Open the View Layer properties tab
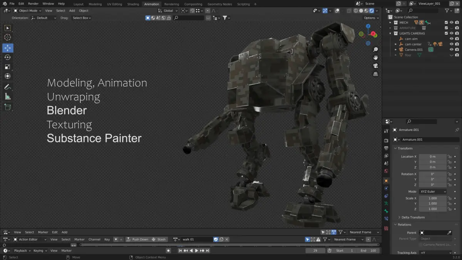The height and width of the screenshot is (260, 462). click(386, 156)
